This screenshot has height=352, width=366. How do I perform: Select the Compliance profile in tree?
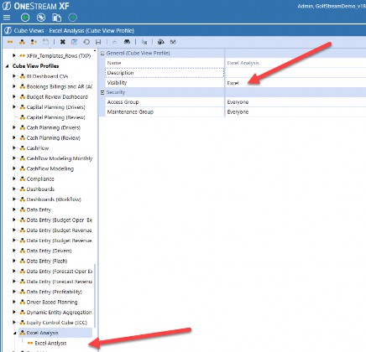(40, 179)
